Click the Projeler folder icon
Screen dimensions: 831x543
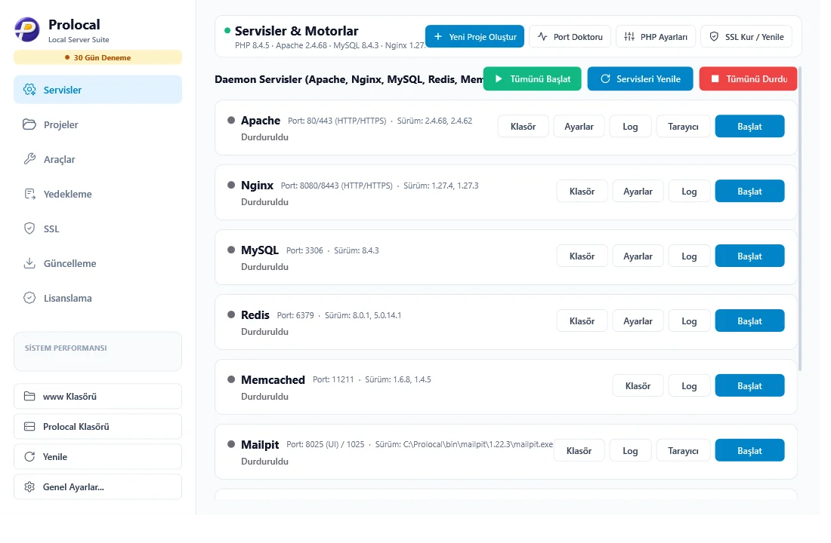click(x=29, y=124)
